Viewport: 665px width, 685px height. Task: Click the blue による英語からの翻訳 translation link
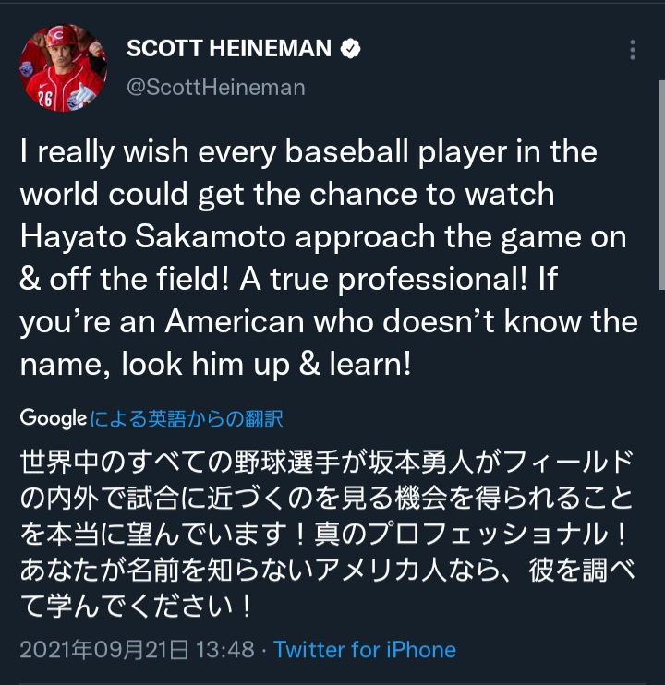187,419
